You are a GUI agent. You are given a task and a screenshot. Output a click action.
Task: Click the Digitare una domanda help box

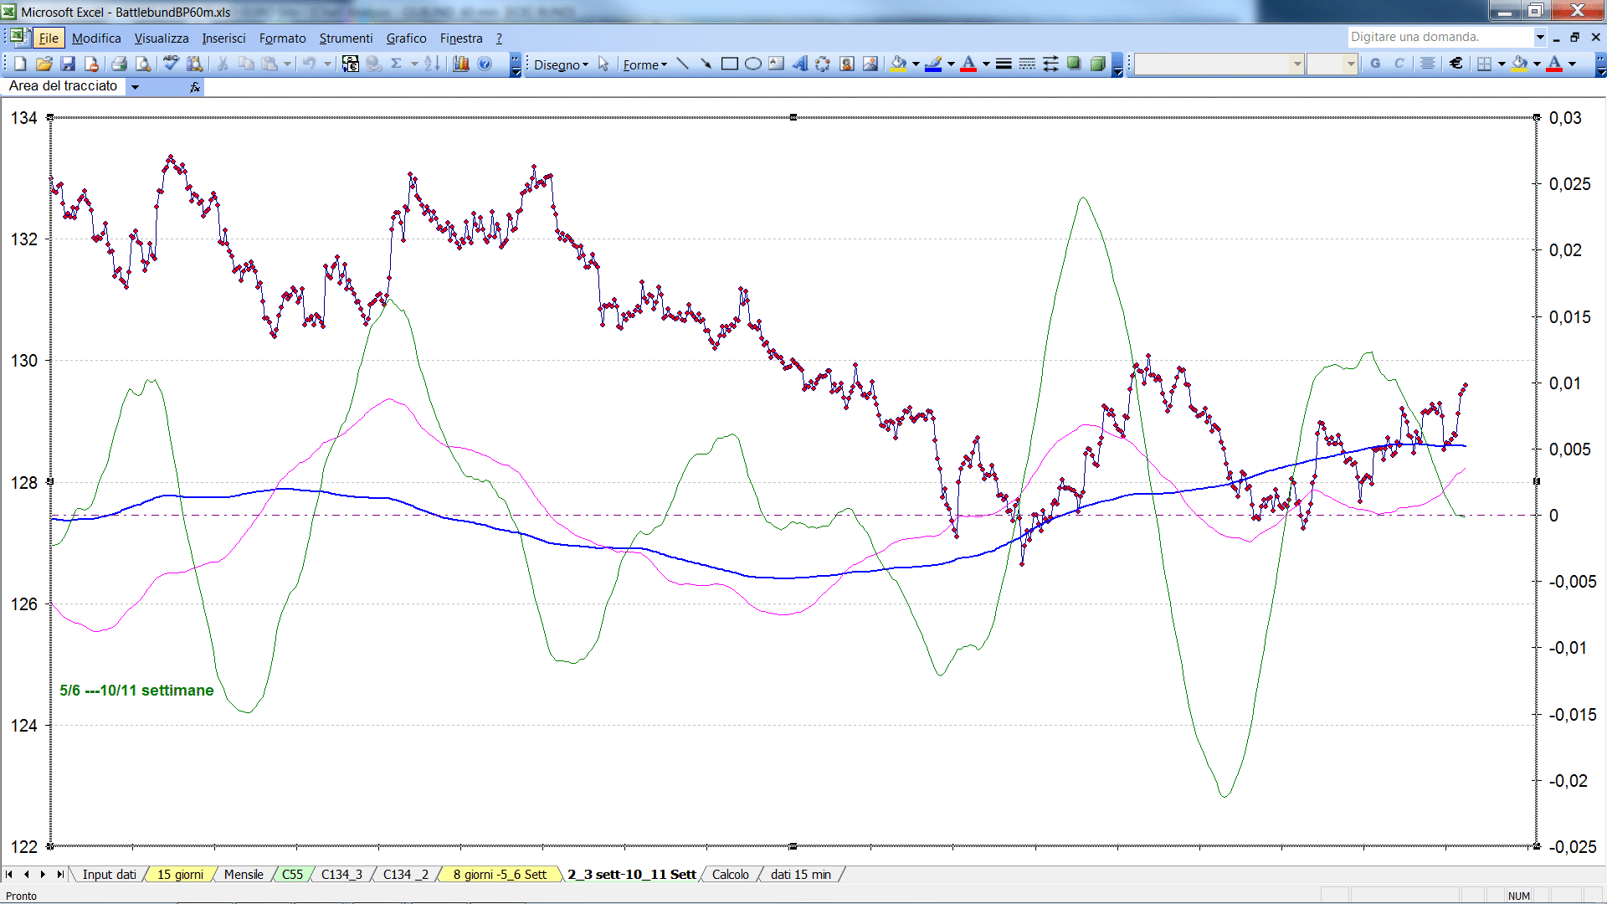1440,37
